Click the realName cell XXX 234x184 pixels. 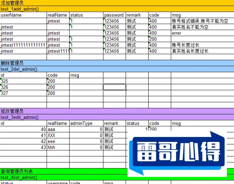[58, 135]
